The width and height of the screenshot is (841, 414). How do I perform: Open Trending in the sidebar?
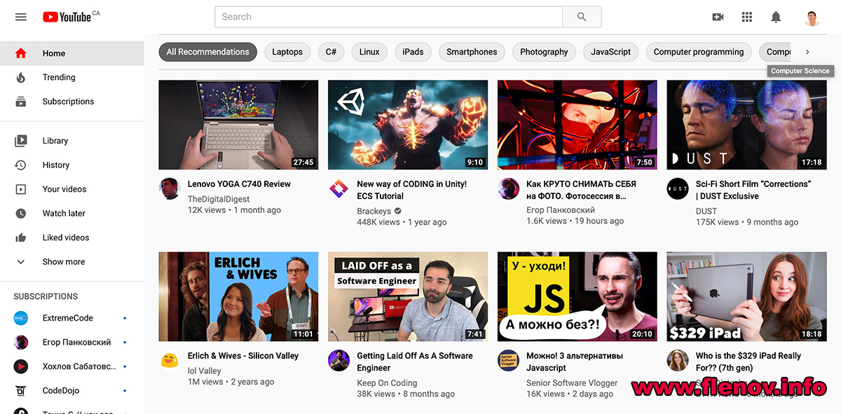pyautogui.click(x=59, y=77)
